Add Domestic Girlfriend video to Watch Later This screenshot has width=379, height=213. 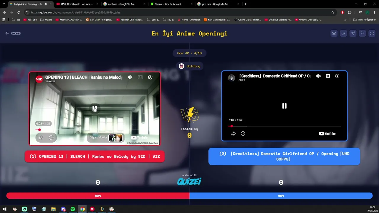[x=243, y=134]
